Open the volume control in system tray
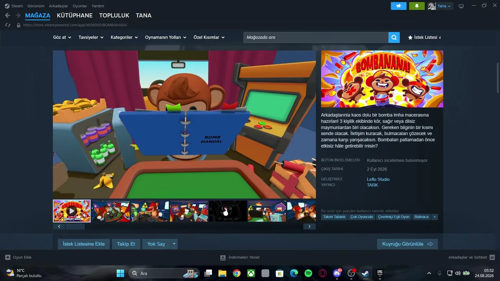The image size is (500, 281). pyautogui.click(x=457, y=273)
